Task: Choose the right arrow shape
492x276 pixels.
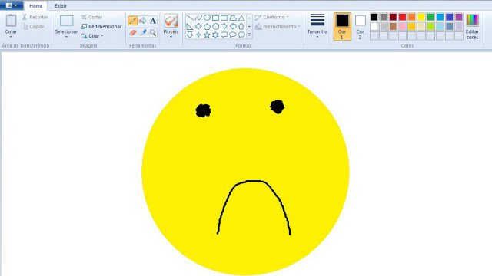Action: 224,27
